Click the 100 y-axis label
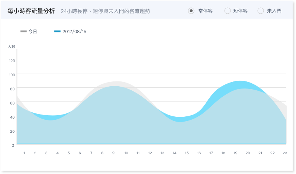This screenshot has width=296, height=174. [x=12, y=75]
